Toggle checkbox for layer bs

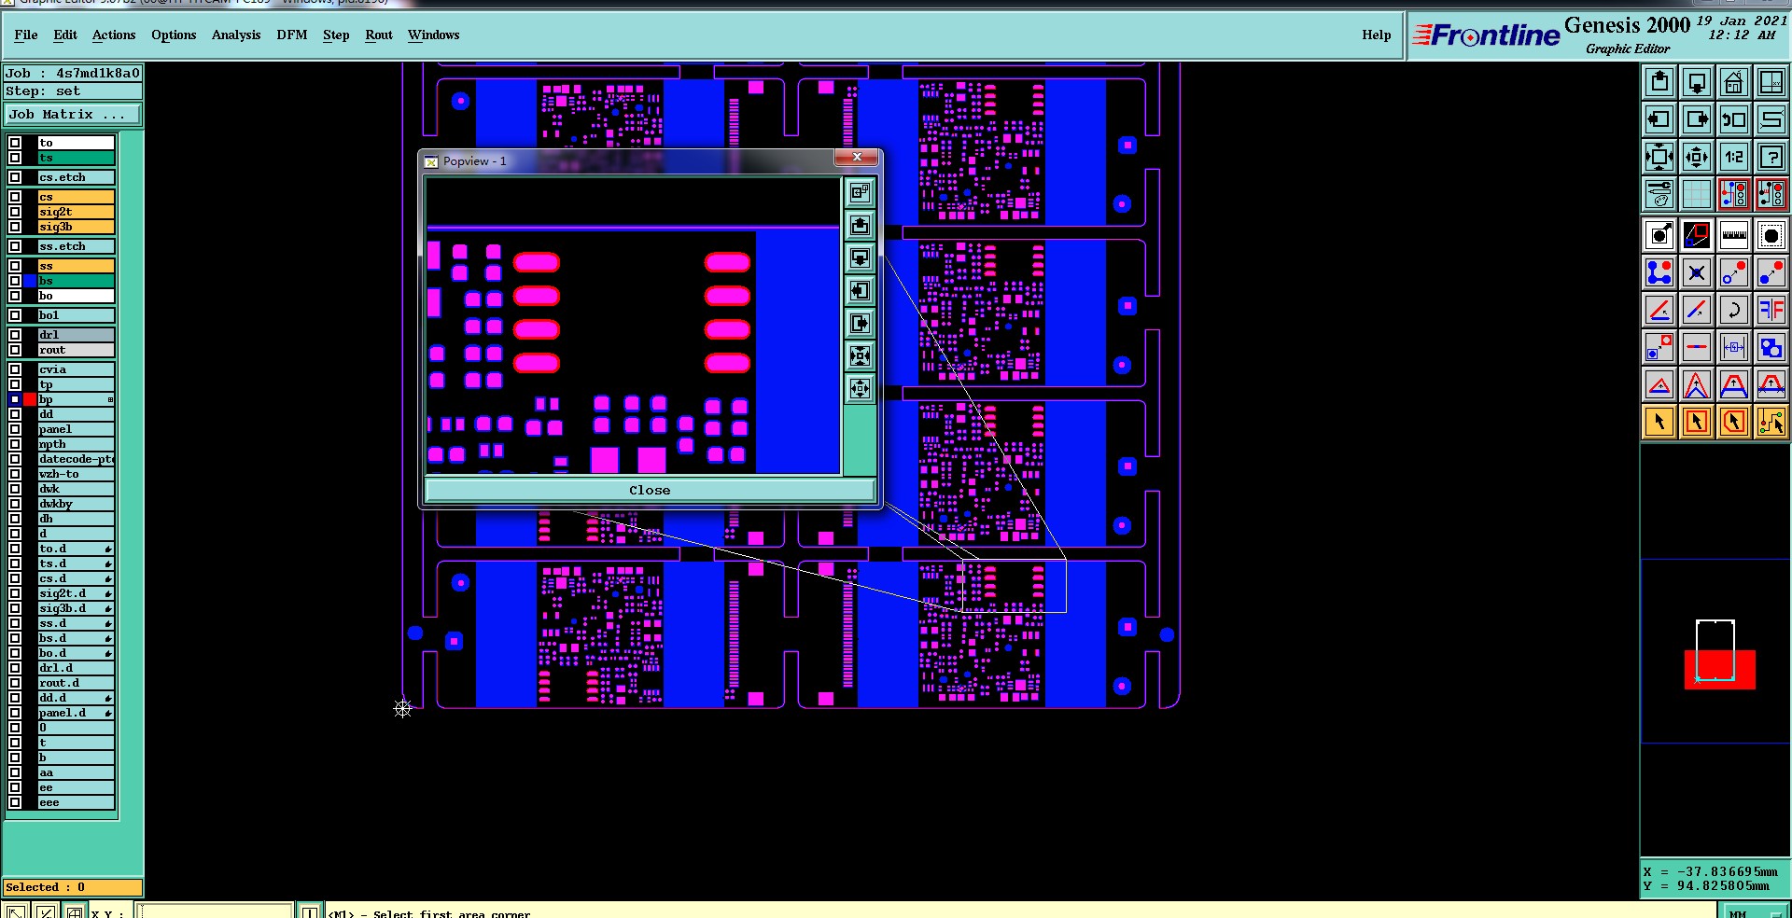pos(15,281)
